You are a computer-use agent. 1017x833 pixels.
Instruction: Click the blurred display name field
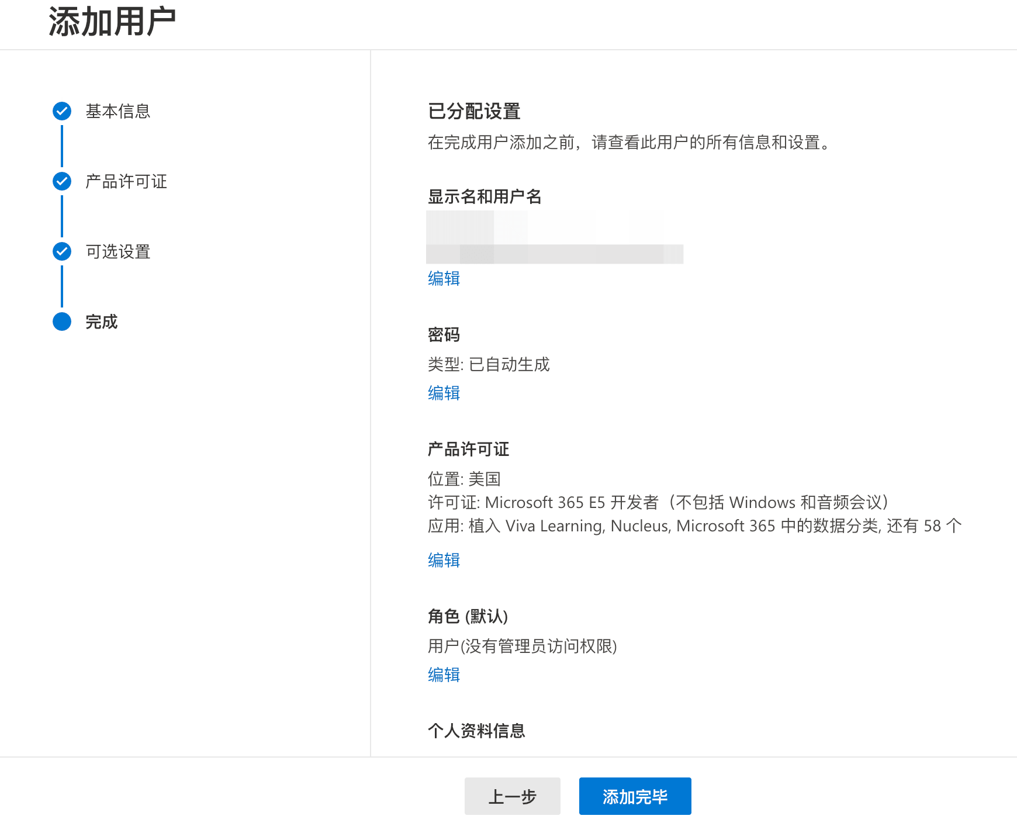(x=555, y=237)
